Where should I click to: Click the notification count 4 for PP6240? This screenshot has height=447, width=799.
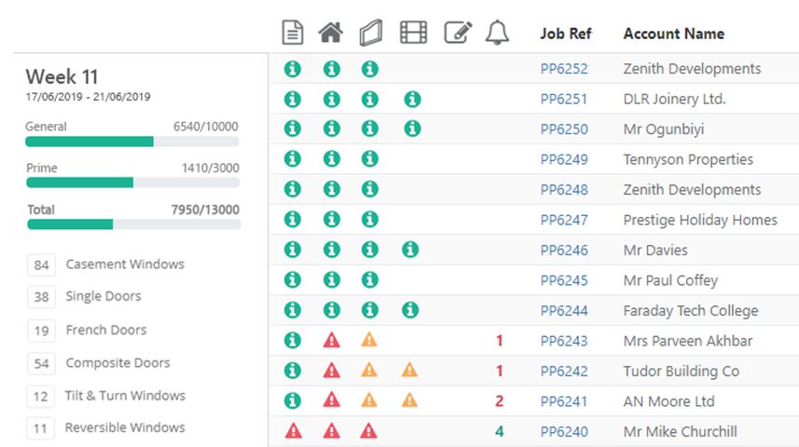pyautogui.click(x=499, y=431)
